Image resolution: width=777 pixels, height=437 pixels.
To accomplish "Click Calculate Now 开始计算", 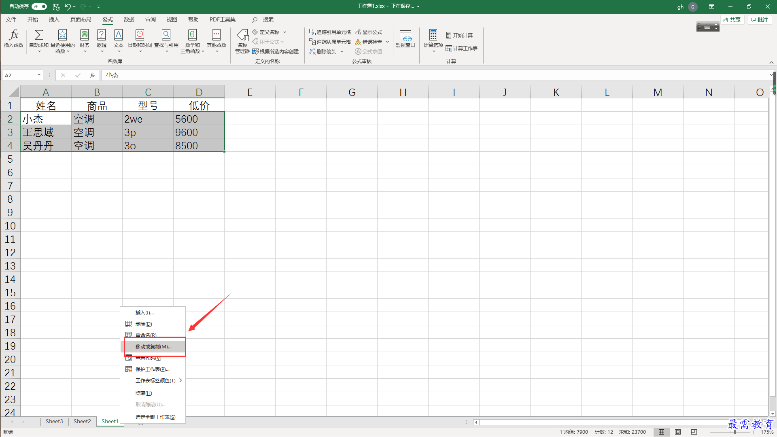I will 459,35.
